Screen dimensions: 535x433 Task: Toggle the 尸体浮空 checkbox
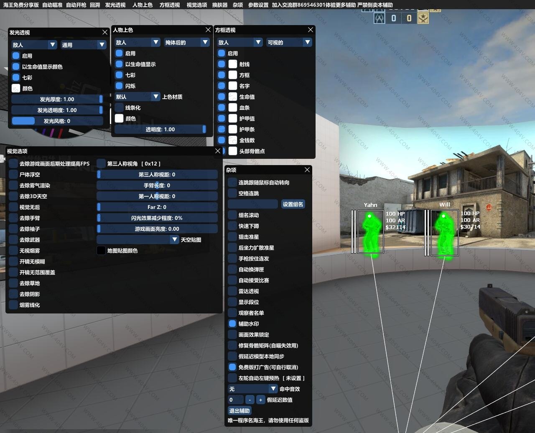(13, 174)
